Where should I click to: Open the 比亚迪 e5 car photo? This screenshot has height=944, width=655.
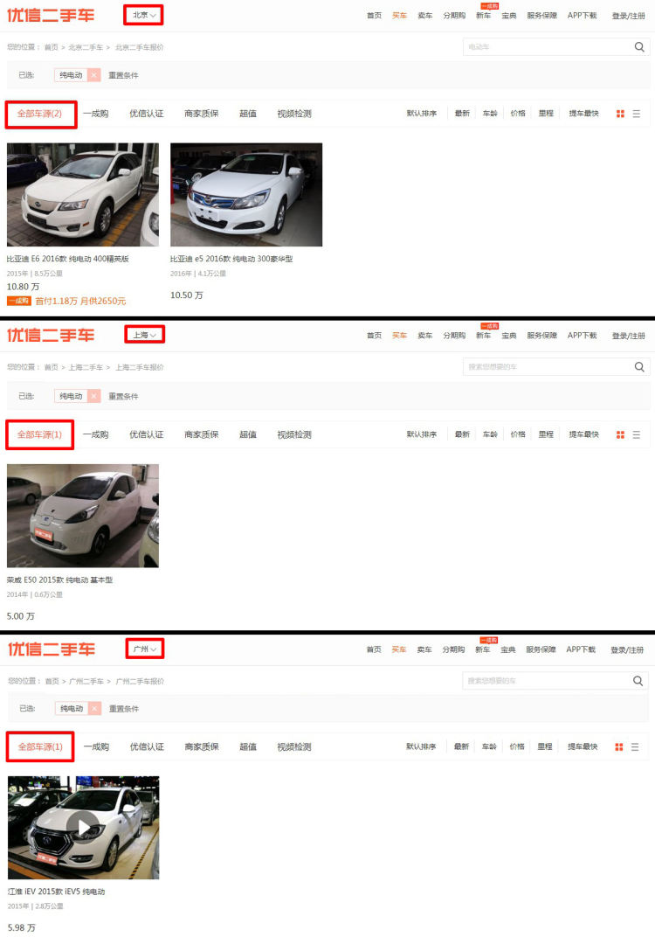pos(246,194)
